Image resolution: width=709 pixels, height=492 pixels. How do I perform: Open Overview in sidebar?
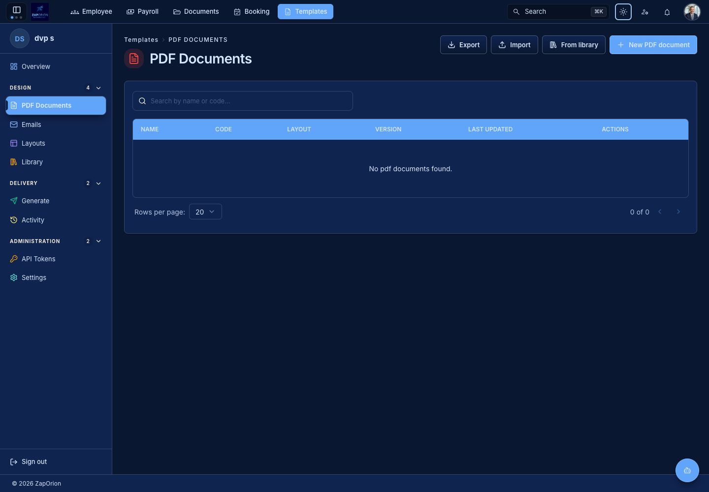[x=56, y=66]
